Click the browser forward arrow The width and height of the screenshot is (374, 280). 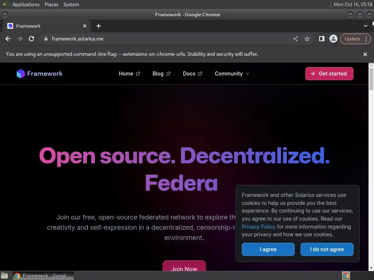[x=20, y=39]
